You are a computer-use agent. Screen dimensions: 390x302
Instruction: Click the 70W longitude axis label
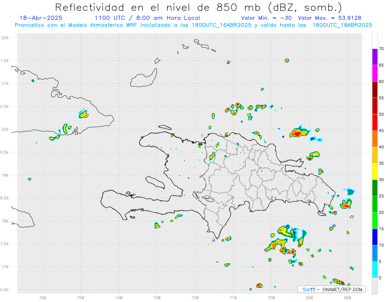(x=271, y=297)
